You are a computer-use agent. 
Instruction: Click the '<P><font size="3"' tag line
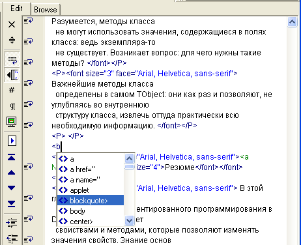tap(145, 74)
